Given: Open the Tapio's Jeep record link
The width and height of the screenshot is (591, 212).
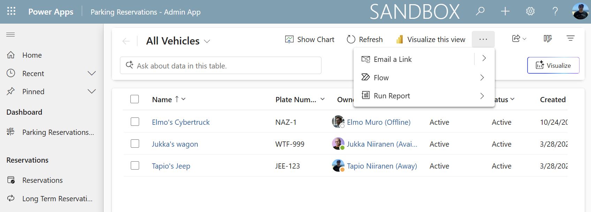Looking at the screenshot, I should pyautogui.click(x=171, y=166).
